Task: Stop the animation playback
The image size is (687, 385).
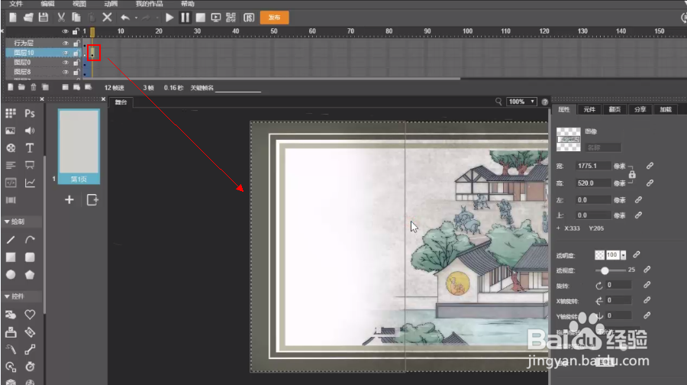Action: (x=200, y=18)
